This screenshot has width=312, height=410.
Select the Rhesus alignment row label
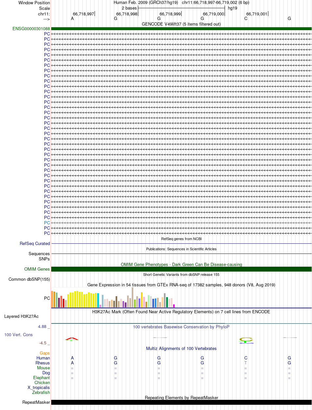(x=43, y=363)
